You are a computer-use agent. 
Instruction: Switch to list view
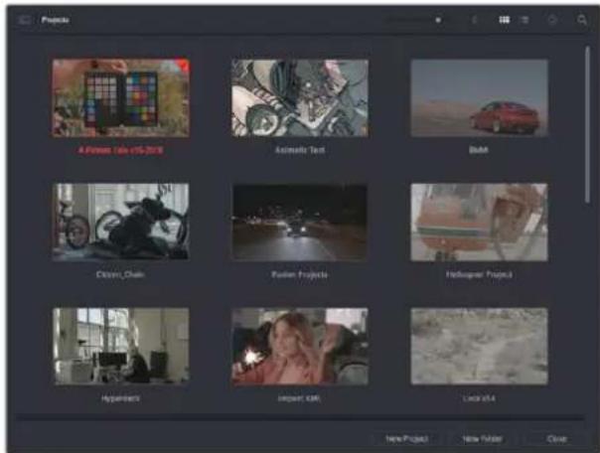point(525,20)
